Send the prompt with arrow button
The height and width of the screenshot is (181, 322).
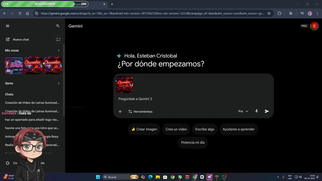pyautogui.click(x=267, y=111)
